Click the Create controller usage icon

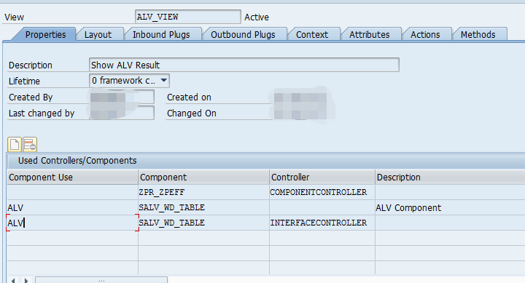click(x=15, y=145)
